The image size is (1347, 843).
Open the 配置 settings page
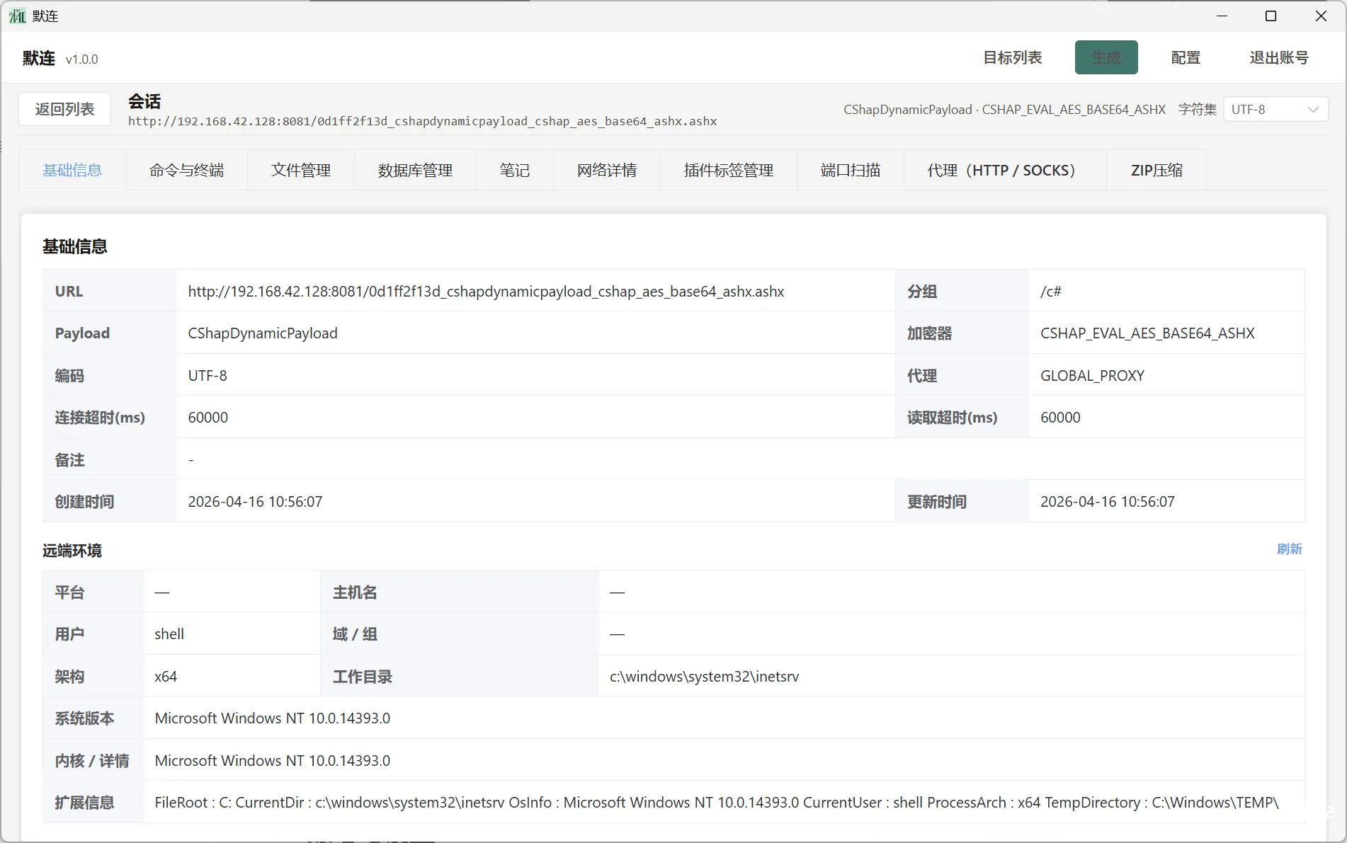pos(1185,57)
